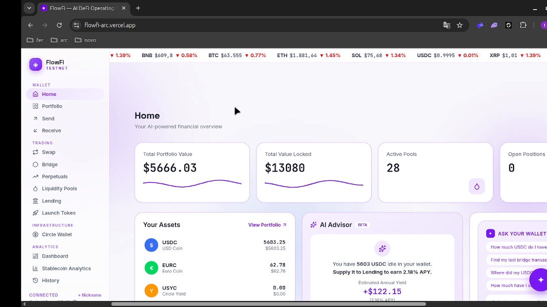Click the Total Portfolio Value $5666.03 amount

pos(170,168)
